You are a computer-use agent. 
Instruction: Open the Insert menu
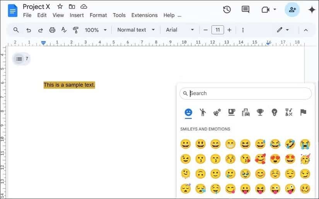pos(77,15)
